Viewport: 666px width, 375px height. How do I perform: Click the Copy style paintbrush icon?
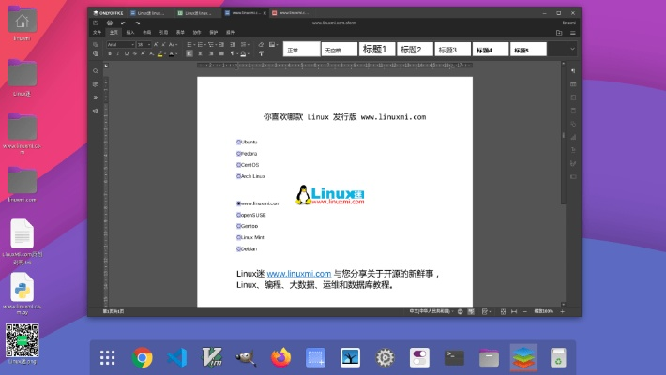tap(261, 53)
